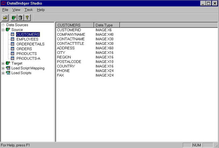Click the trash can delete icon
Screen dimensions: 219x148
click(21, 18)
